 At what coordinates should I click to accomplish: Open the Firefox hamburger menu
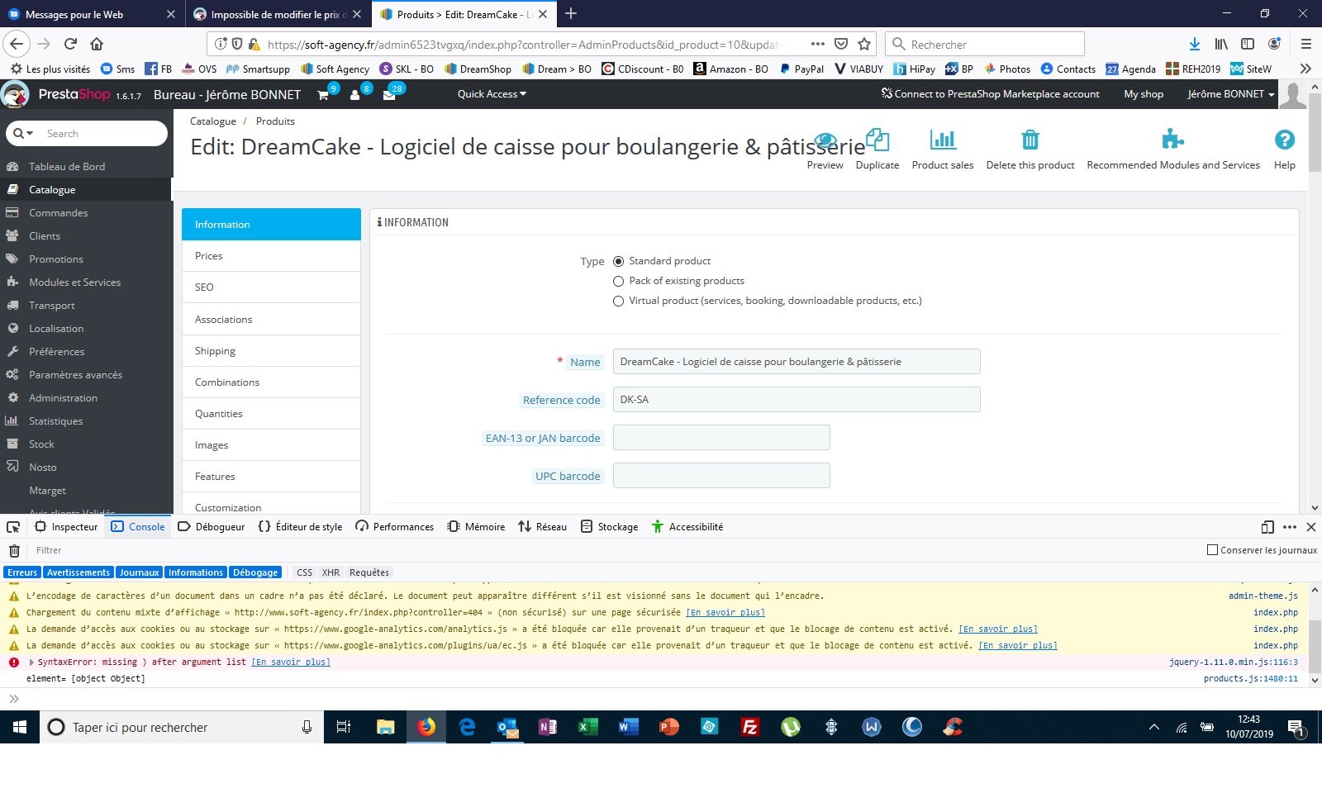click(x=1305, y=45)
